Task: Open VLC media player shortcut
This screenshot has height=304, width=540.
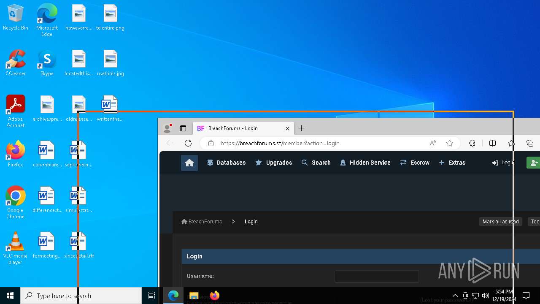Action: [16, 248]
